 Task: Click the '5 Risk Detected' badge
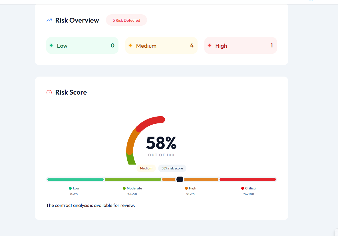[126, 20]
